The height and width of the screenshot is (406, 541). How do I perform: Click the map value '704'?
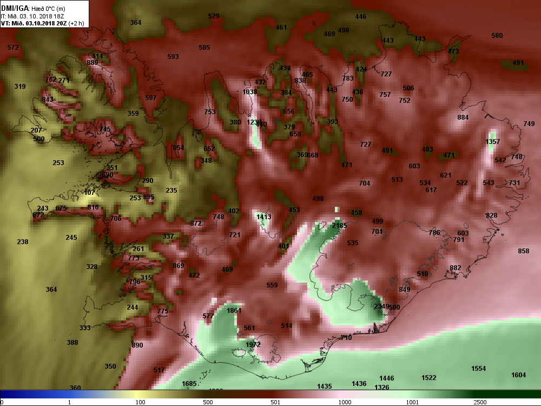[364, 184]
